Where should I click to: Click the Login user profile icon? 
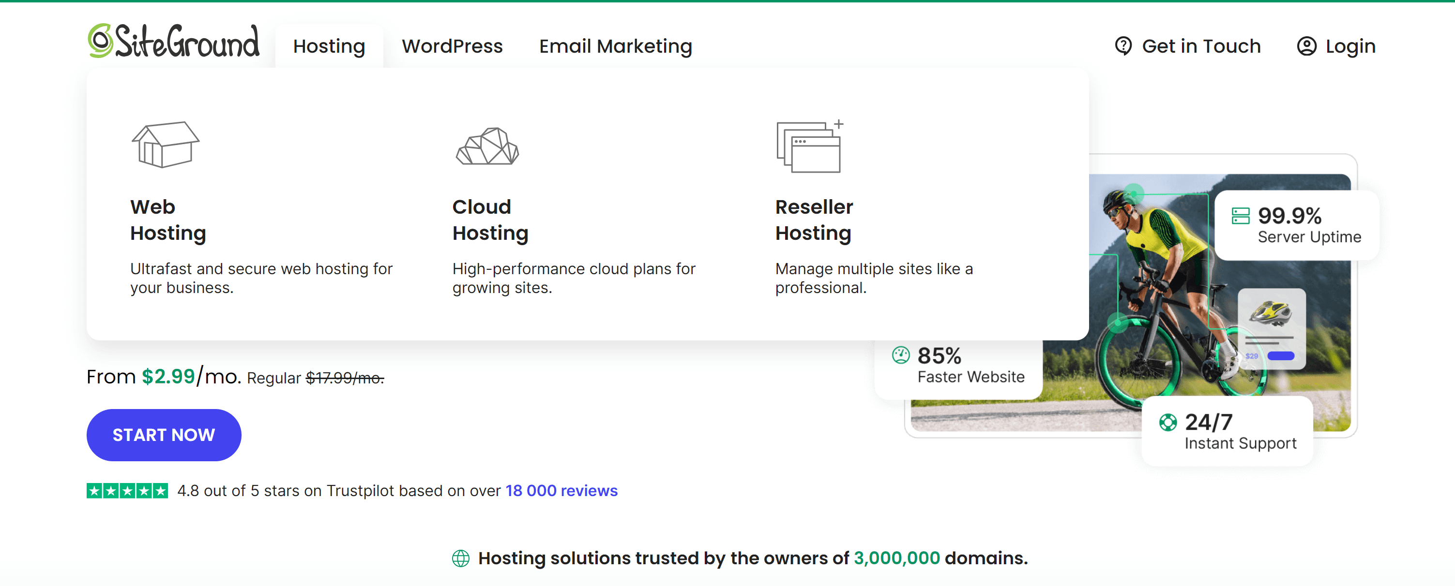1306,45
